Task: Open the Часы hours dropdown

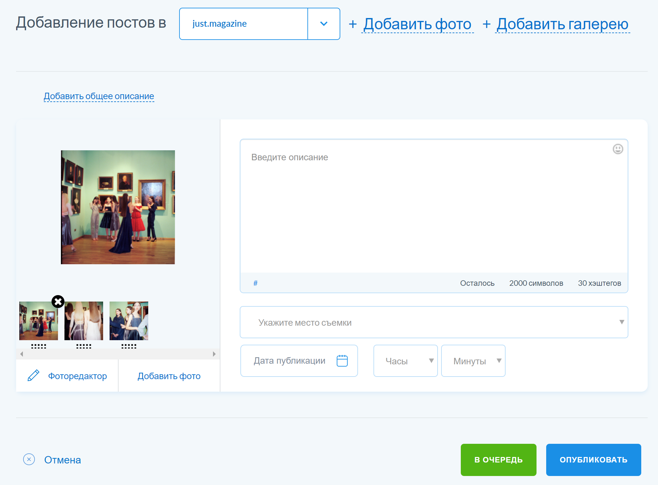Action: coord(405,361)
